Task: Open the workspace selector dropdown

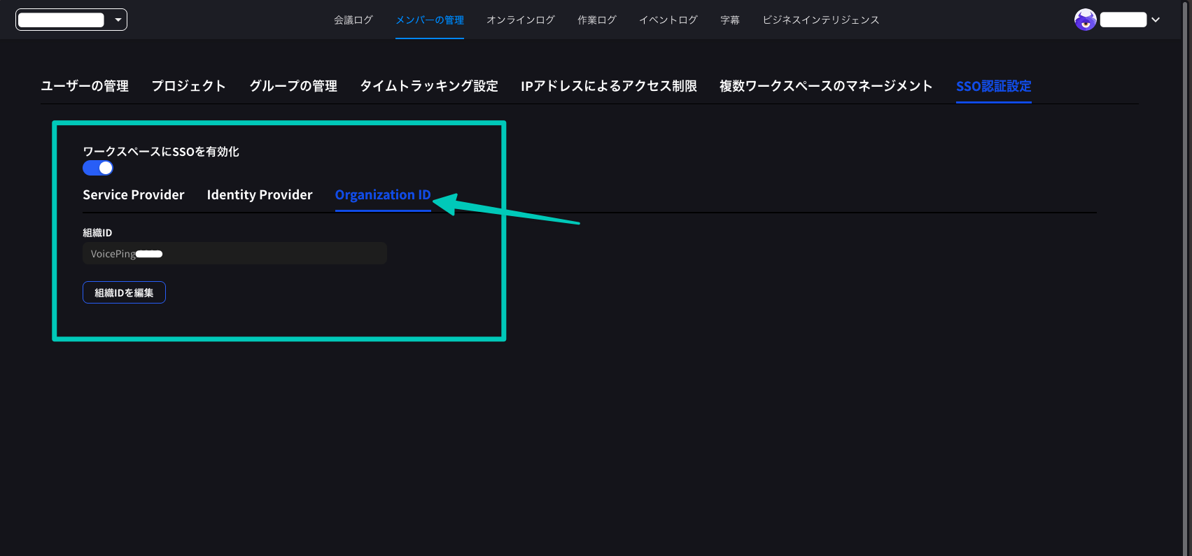Action: (71, 20)
